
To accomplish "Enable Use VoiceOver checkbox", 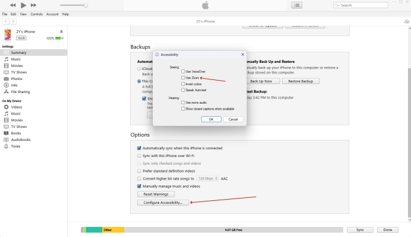I will tap(183, 72).
